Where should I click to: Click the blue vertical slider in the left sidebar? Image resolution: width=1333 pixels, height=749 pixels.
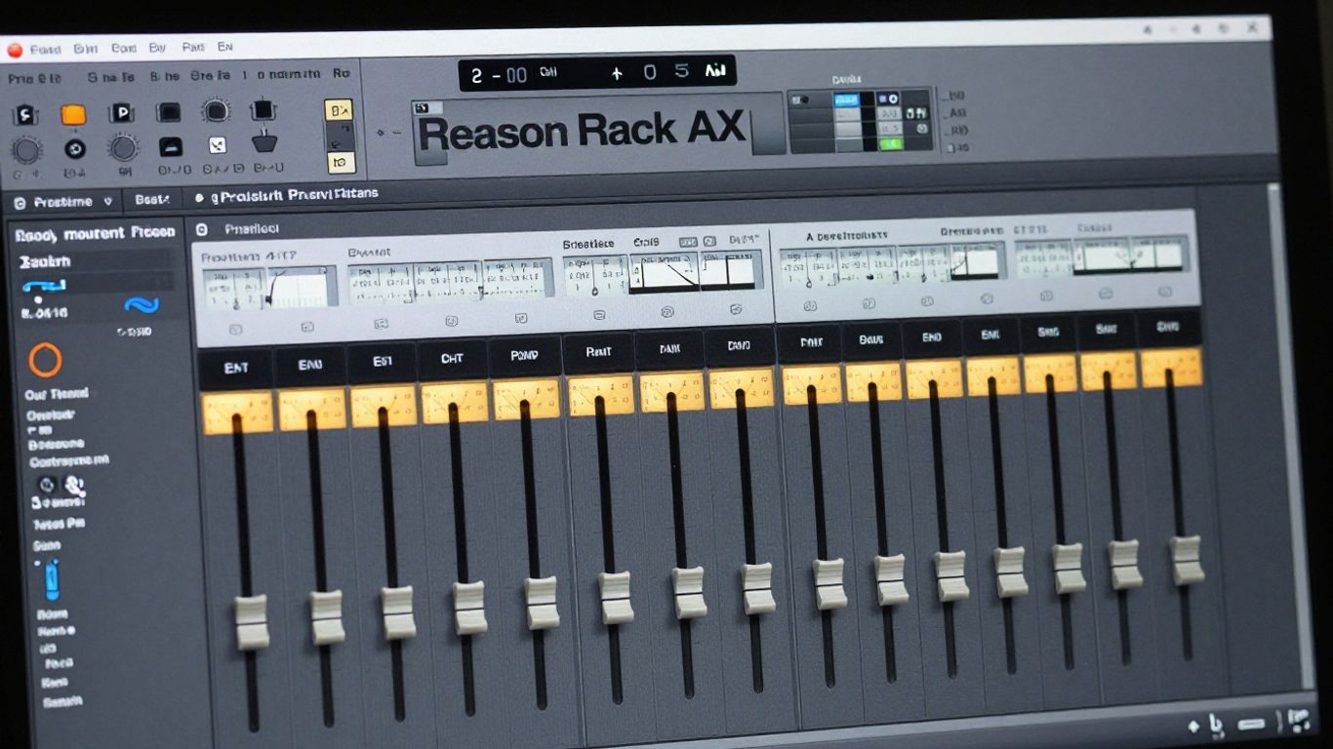click(51, 578)
